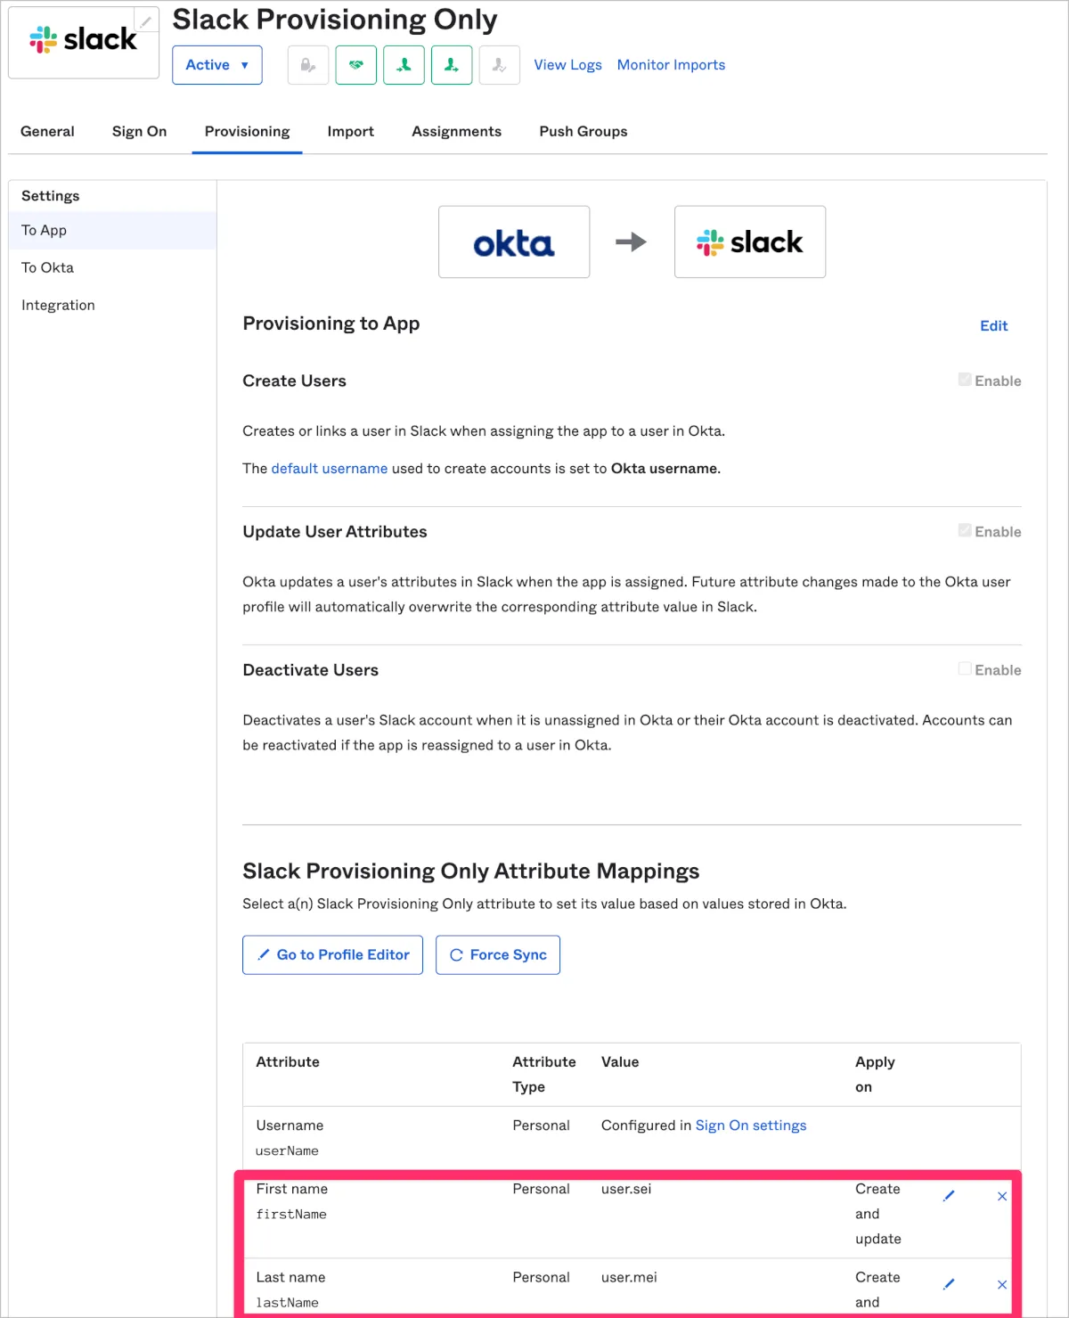
Task: Delete the First name attribute mapping
Action: (1002, 1196)
